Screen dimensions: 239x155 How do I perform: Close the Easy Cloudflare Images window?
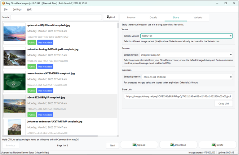[234, 3]
